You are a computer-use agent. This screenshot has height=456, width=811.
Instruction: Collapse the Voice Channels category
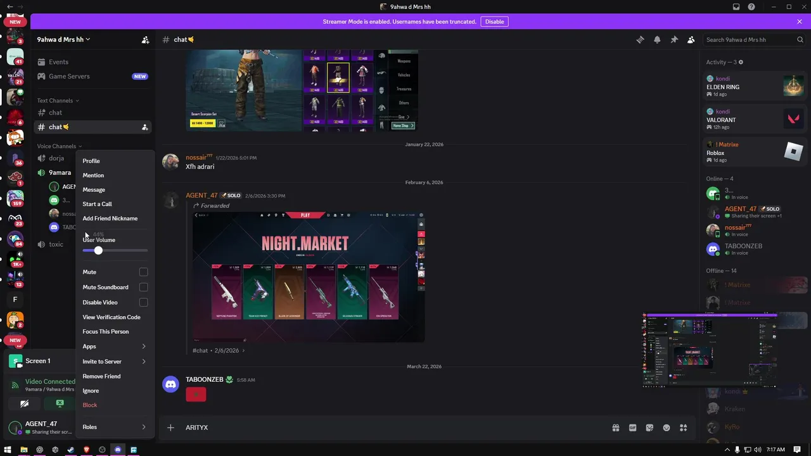(x=60, y=146)
